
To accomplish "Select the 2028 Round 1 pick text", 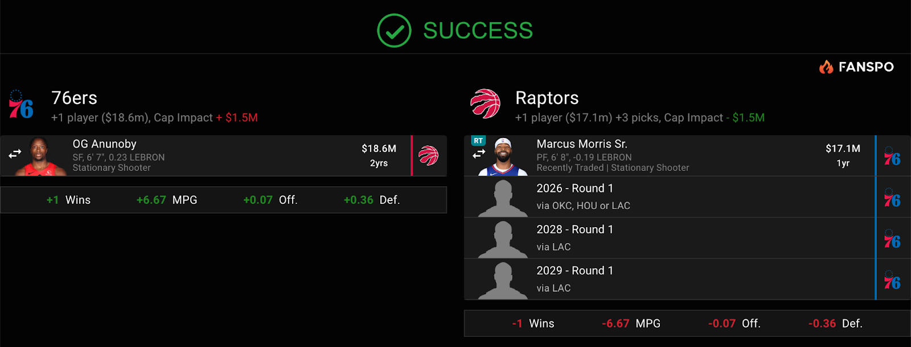I will click(574, 229).
